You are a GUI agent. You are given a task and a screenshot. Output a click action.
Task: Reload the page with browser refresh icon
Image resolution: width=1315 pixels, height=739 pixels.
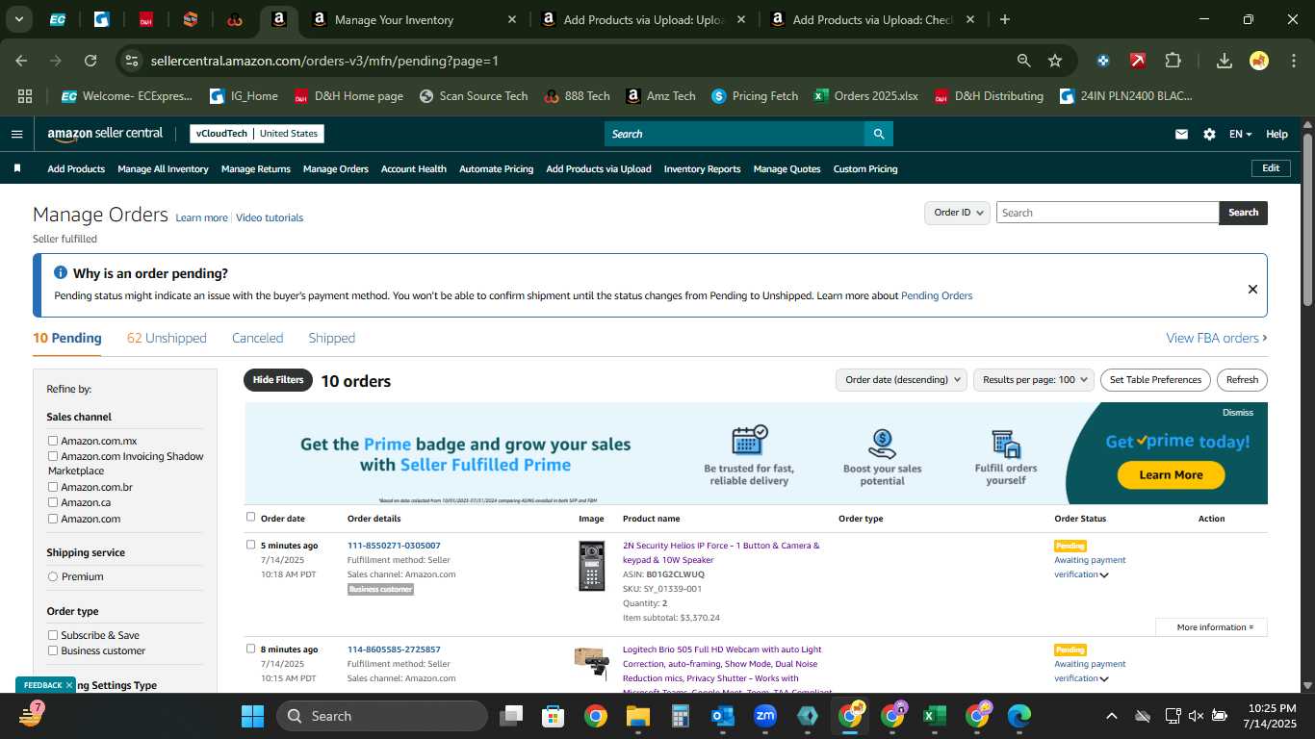pyautogui.click(x=90, y=61)
